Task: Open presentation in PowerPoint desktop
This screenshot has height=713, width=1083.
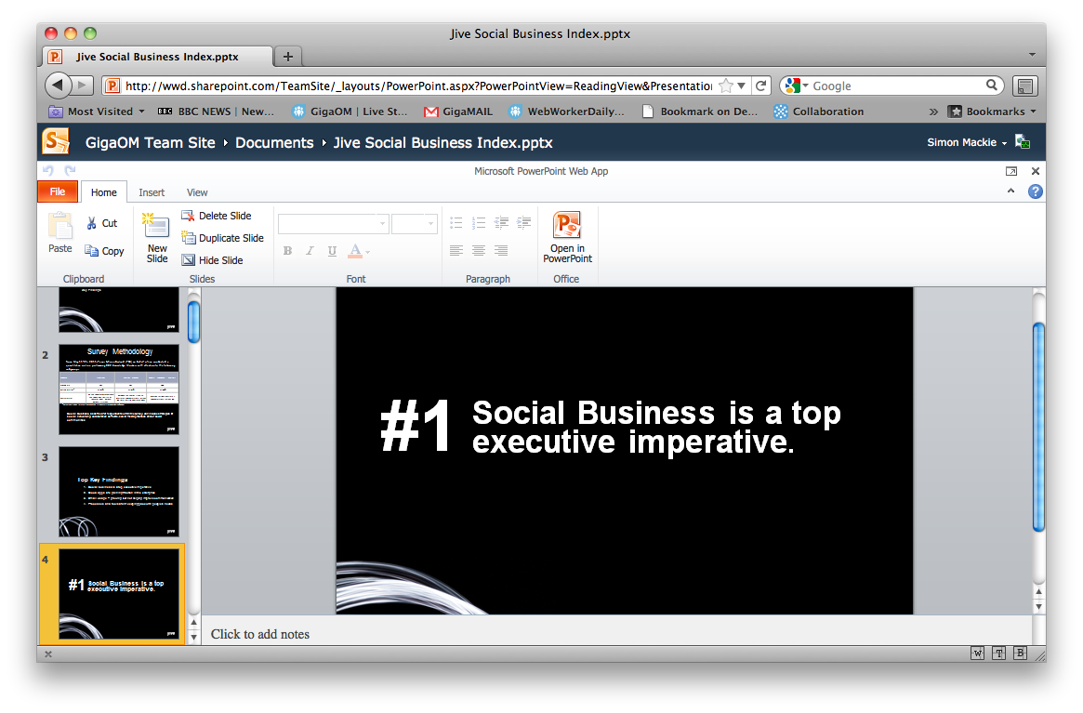Action: pos(567,237)
